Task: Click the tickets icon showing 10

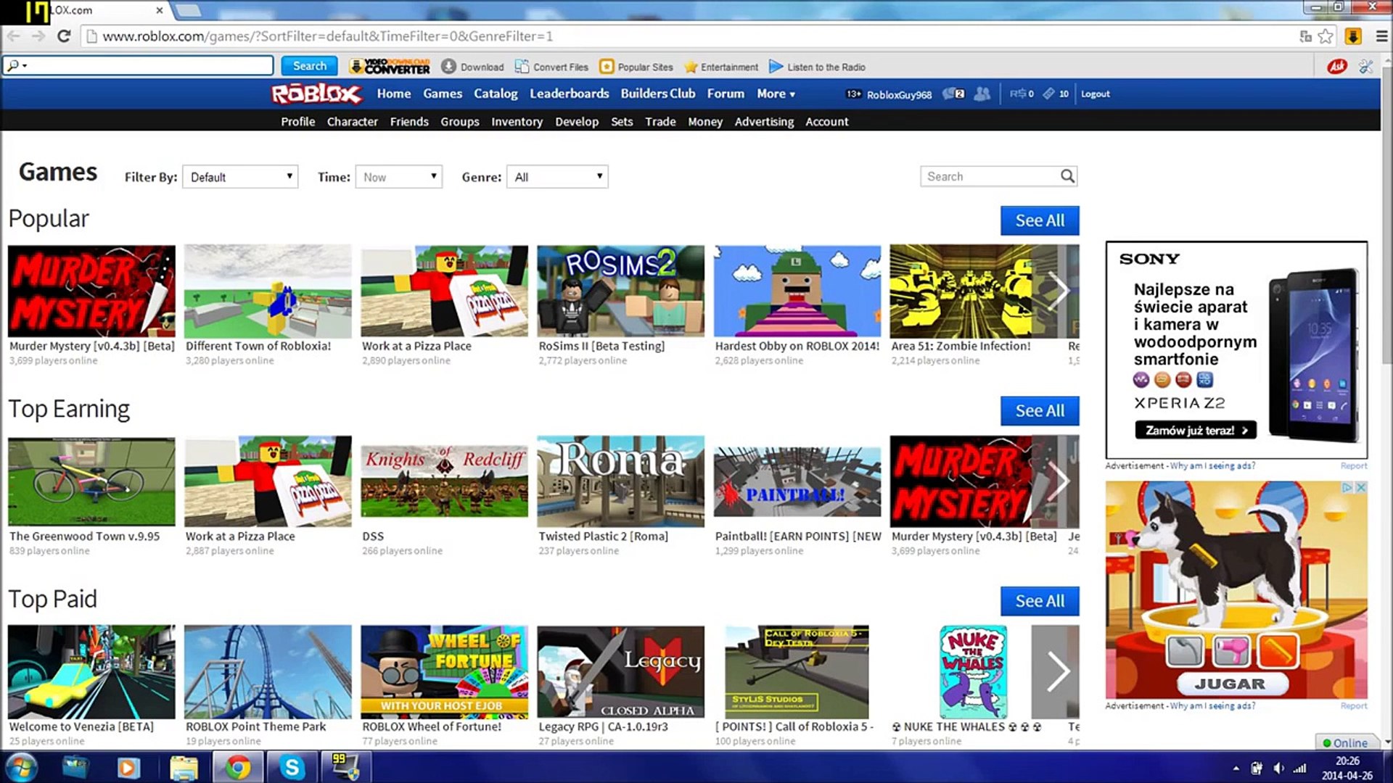Action: point(1049,94)
